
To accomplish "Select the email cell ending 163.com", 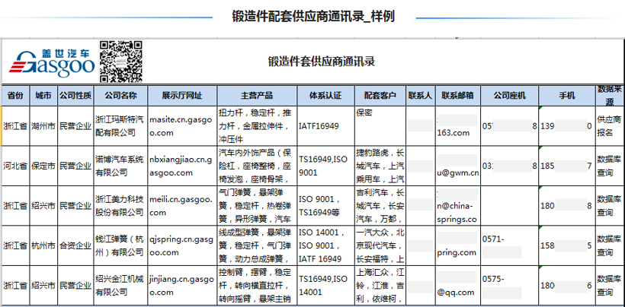I will 457,126.
